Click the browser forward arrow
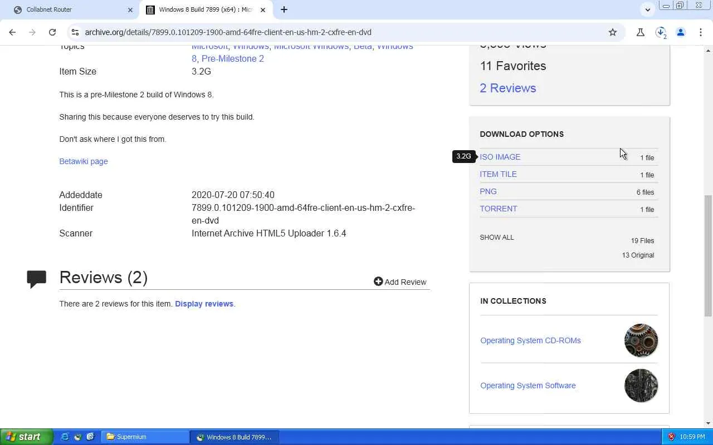This screenshot has width=713, height=445. click(x=32, y=32)
